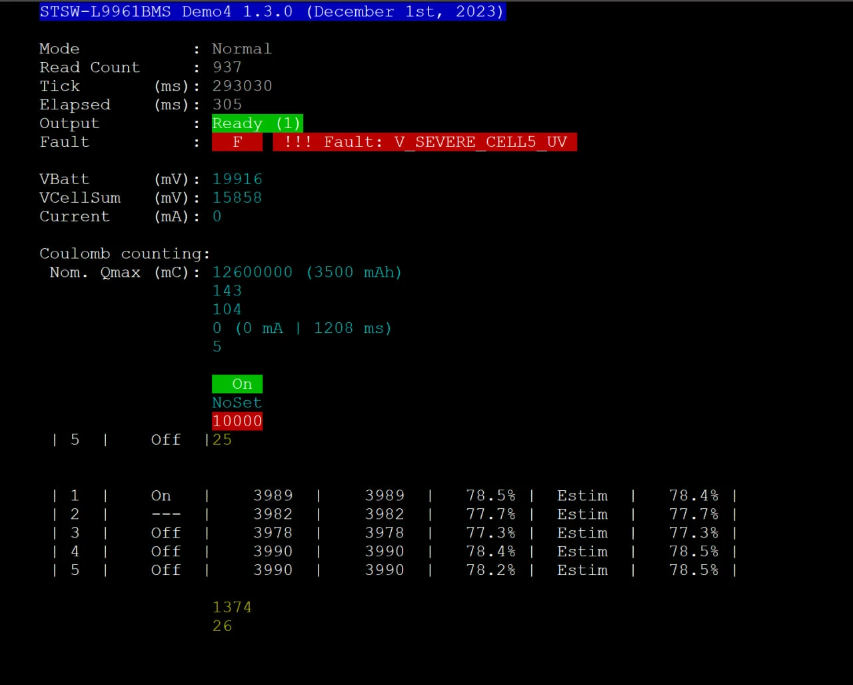Select the yellow value 26
853x685 pixels.
coord(222,626)
